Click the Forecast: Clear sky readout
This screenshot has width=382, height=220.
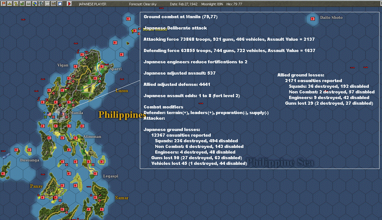[143, 4]
